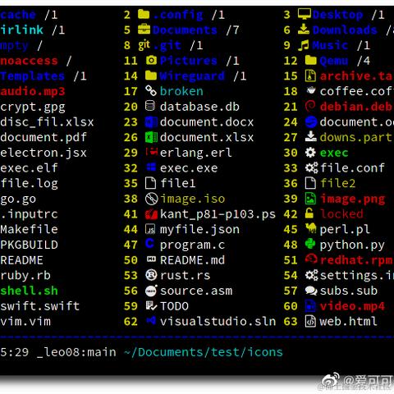Click the broken link icon beside broken
The image size is (394, 394).
tap(151, 90)
